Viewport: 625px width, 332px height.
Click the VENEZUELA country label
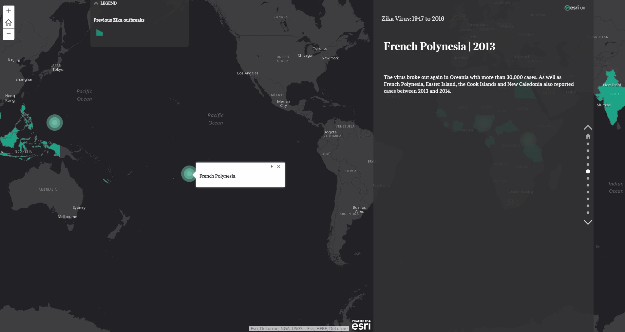pos(345,127)
